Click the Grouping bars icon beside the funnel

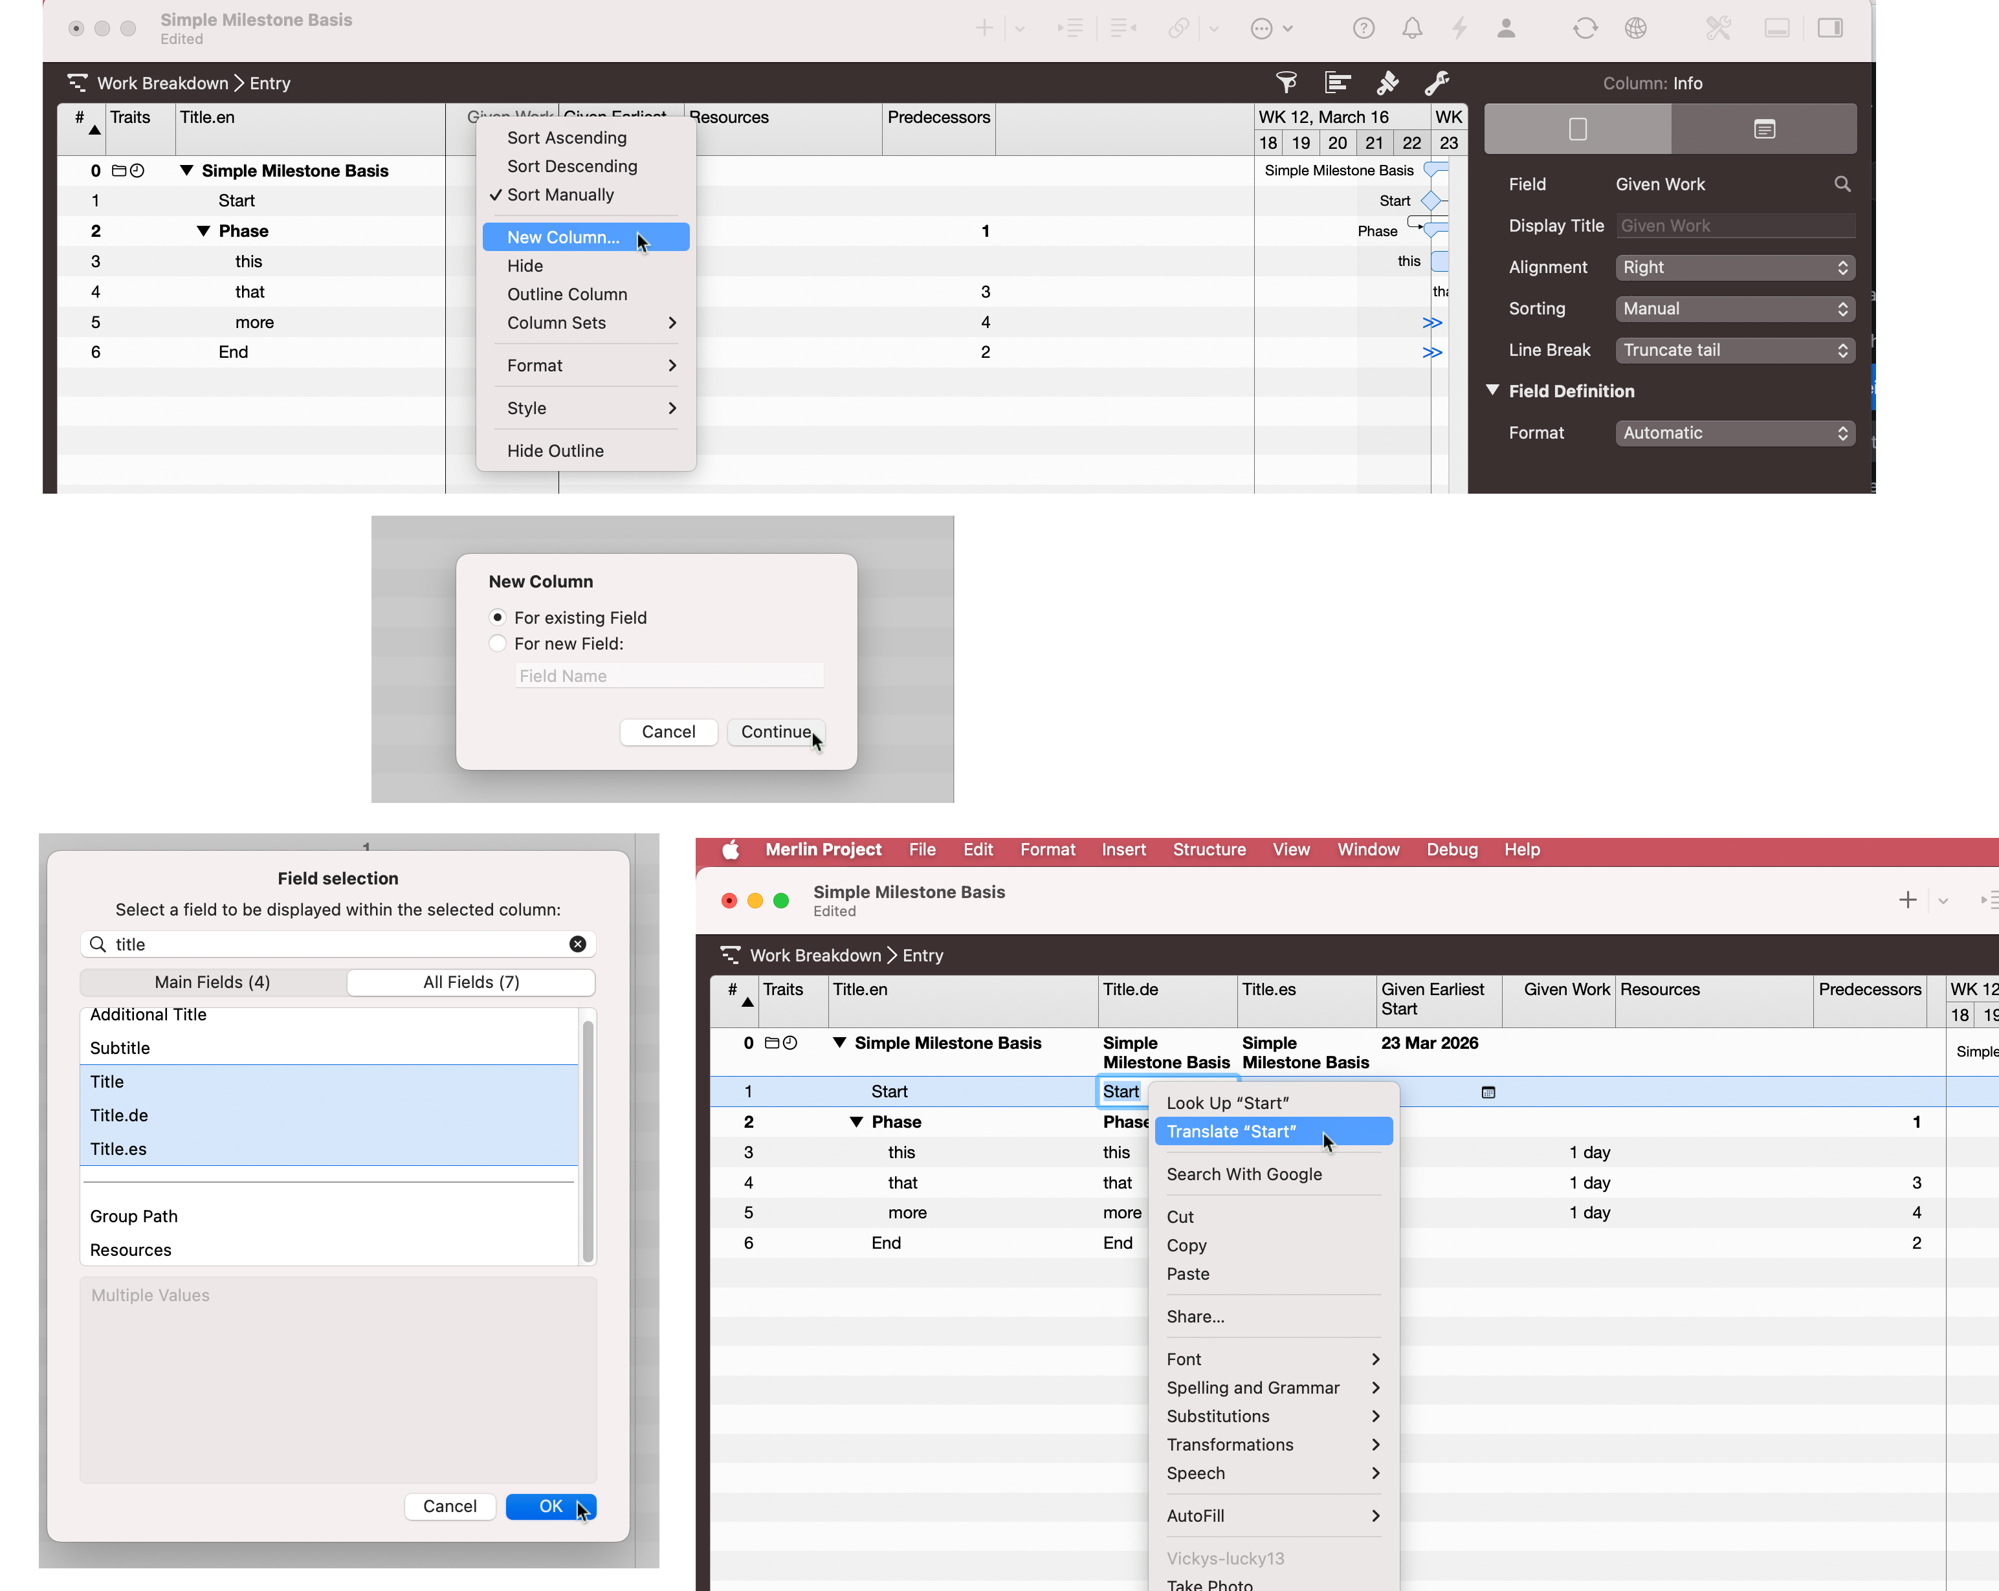click(1337, 83)
